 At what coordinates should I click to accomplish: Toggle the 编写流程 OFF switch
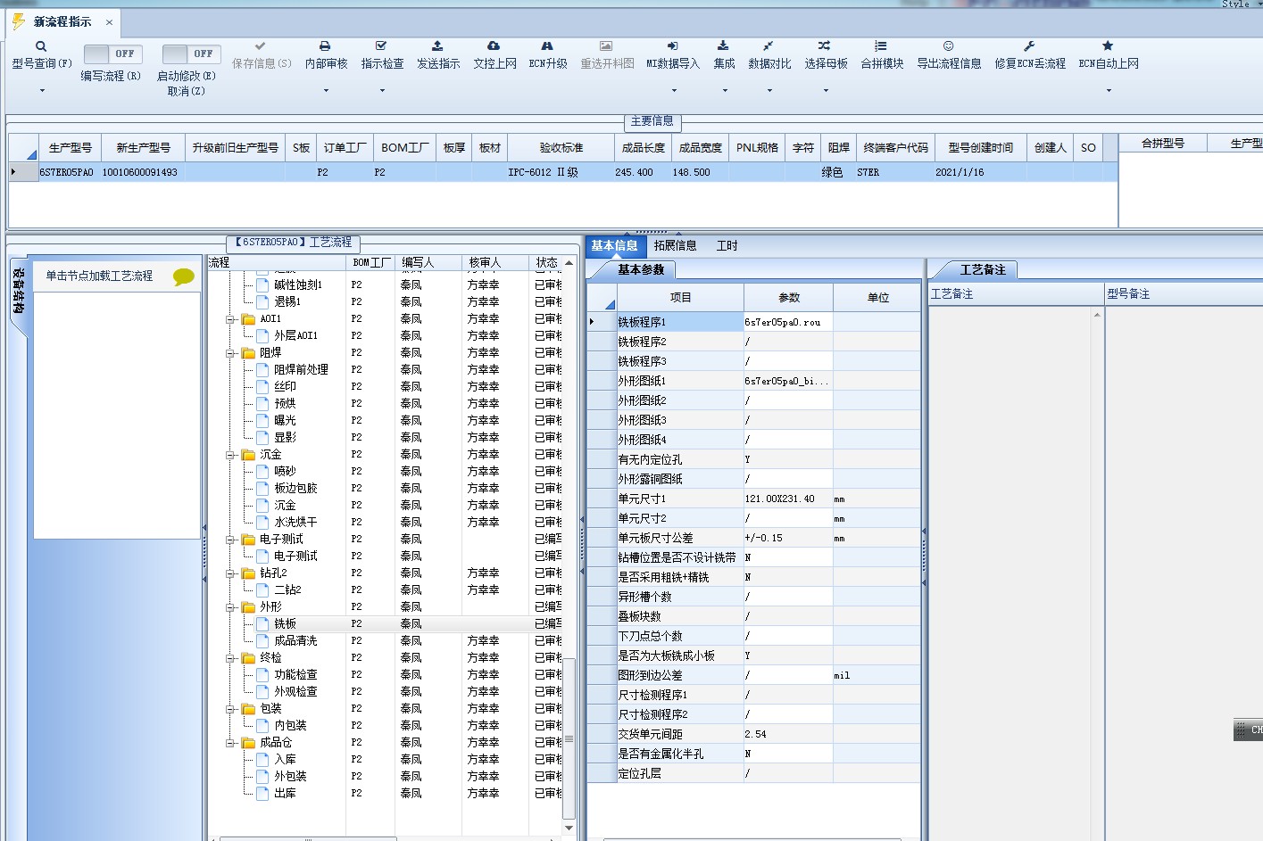112,54
